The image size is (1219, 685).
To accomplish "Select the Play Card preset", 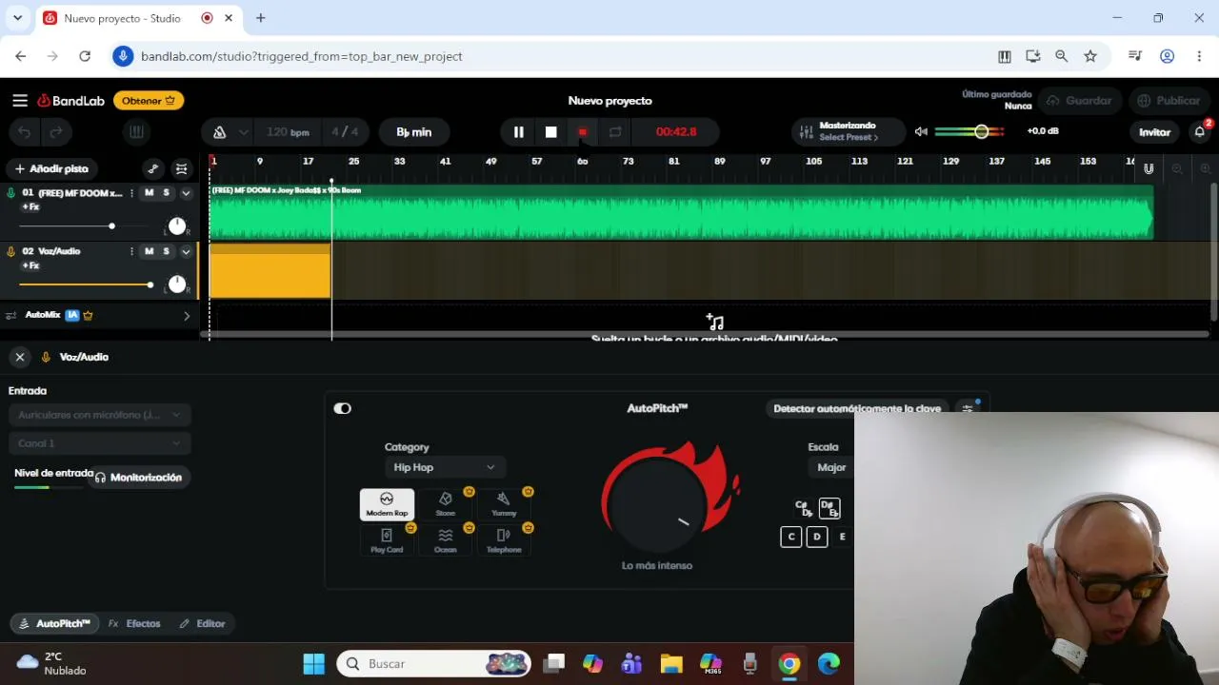I will click(x=387, y=540).
